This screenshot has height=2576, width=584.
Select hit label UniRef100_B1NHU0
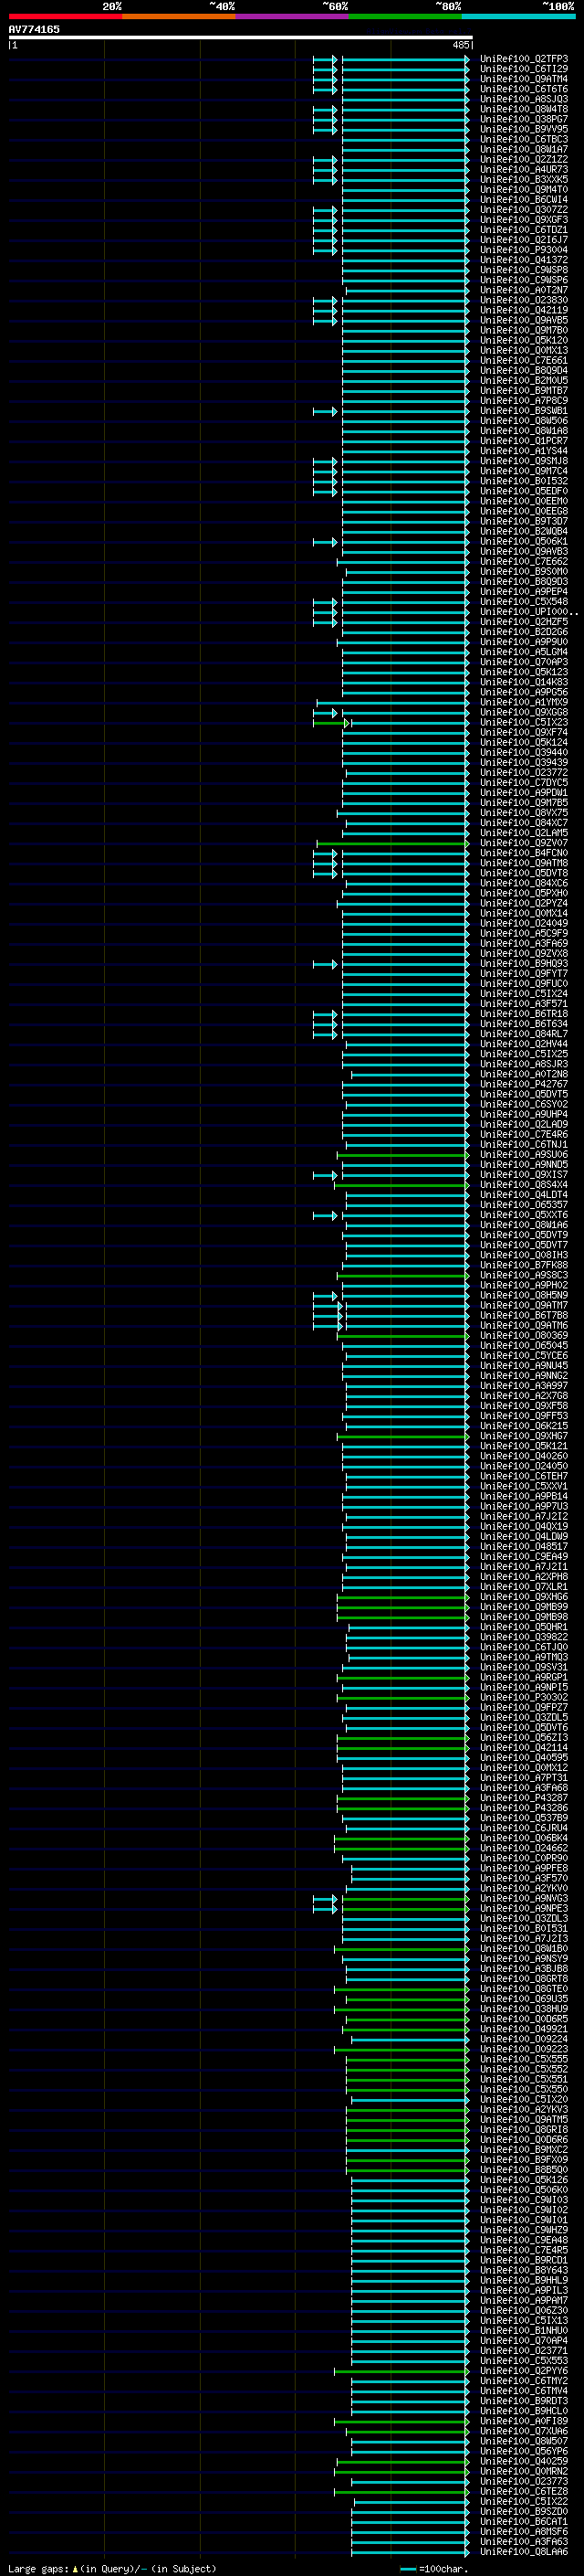(524, 2330)
